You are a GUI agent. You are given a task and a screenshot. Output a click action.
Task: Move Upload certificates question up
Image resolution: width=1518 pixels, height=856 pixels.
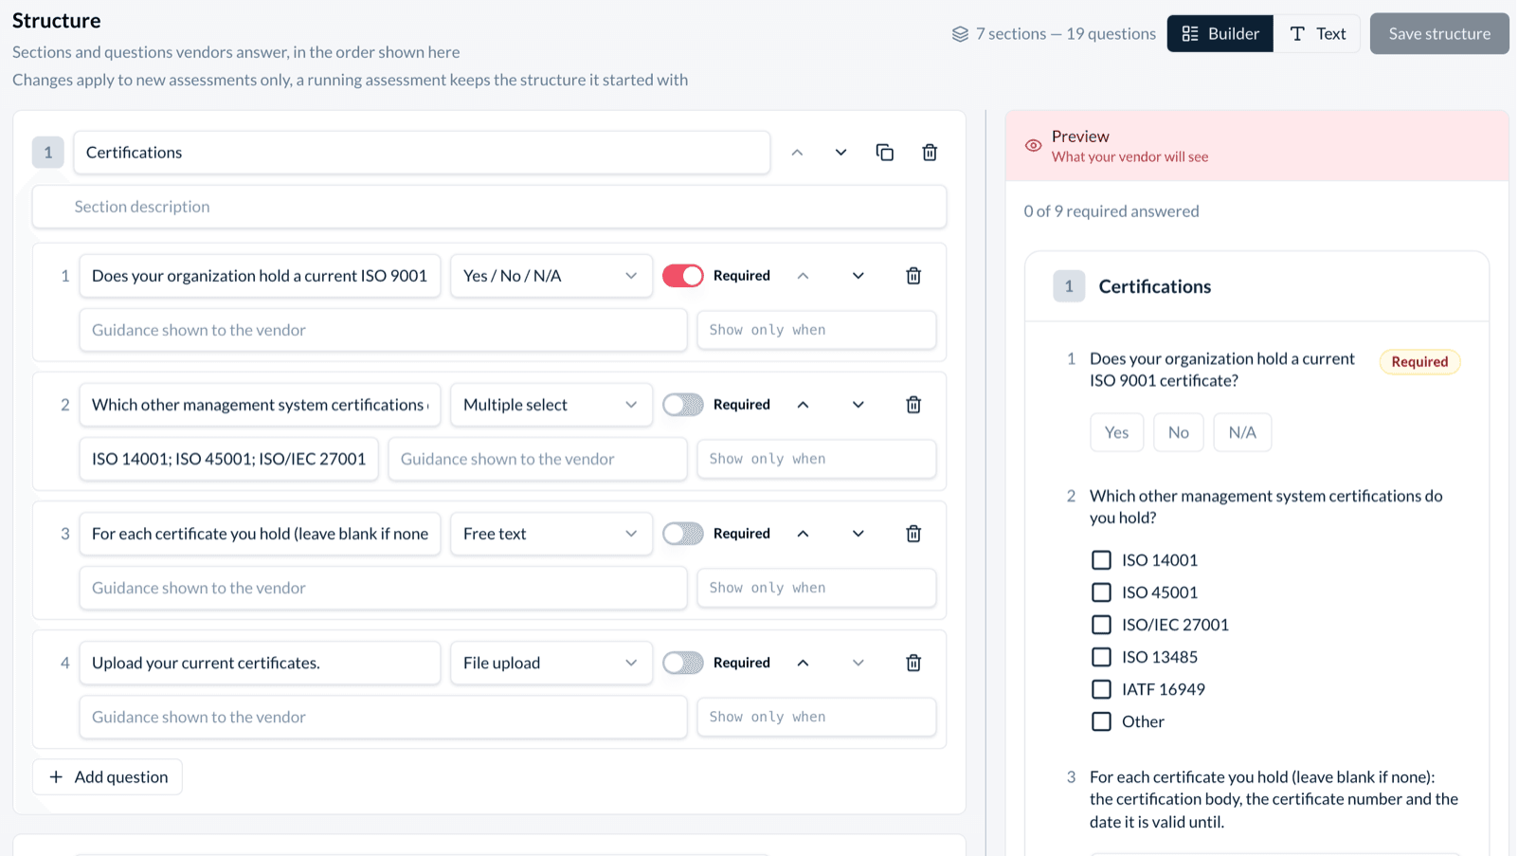pyautogui.click(x=803, y=663)
